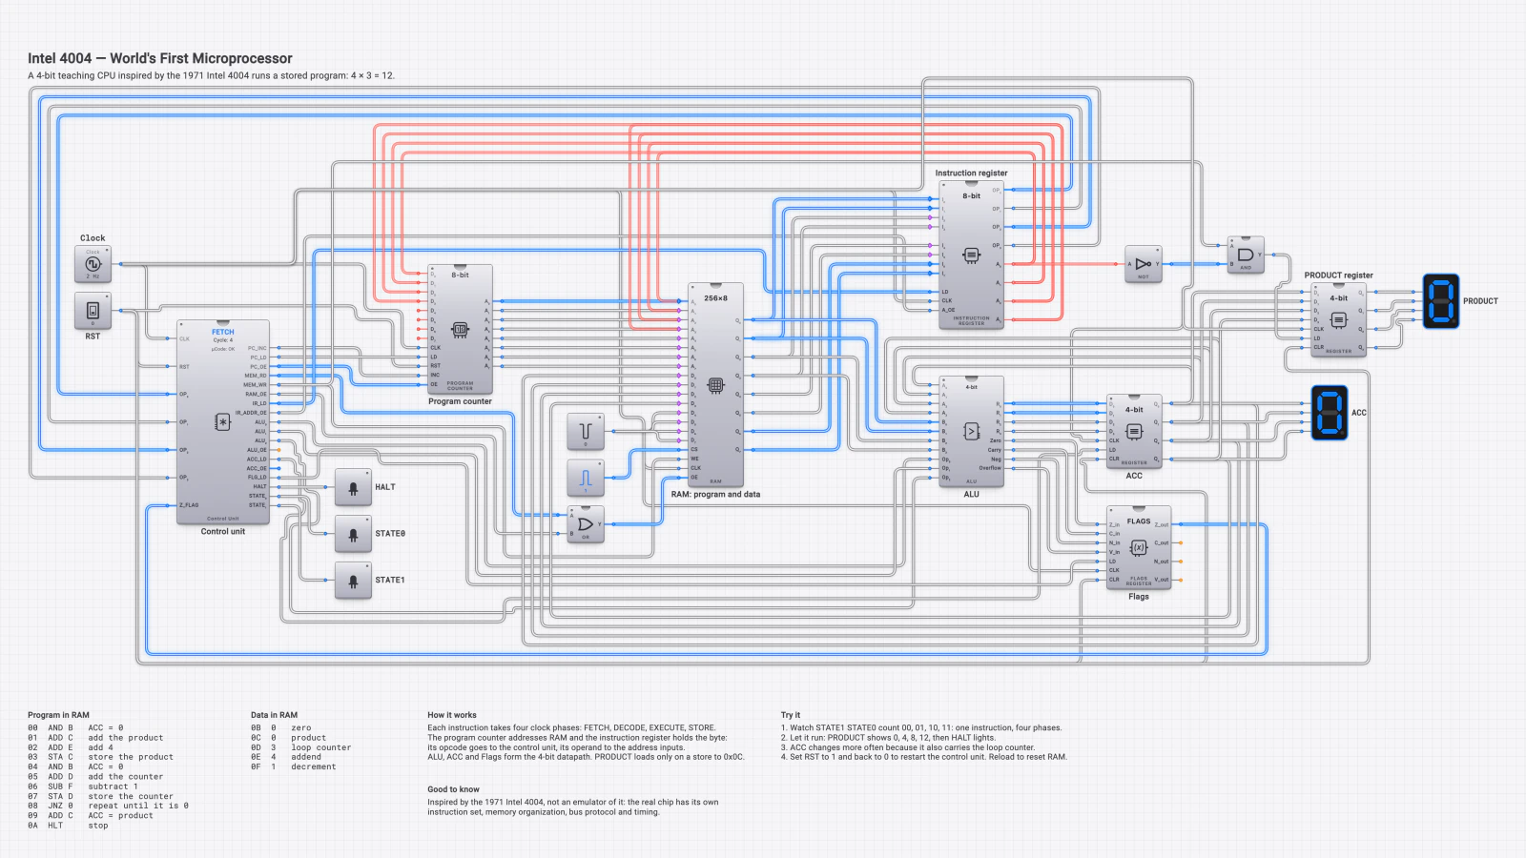1526x858 pixels.
Task: Click program line '0A HLT stop'
Action: point(68,826)
